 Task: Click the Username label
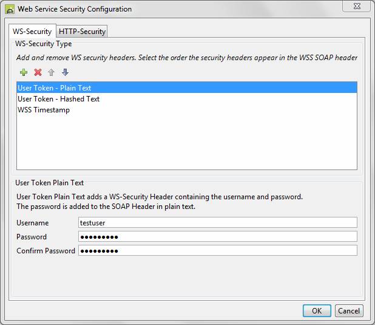[33, 223]
